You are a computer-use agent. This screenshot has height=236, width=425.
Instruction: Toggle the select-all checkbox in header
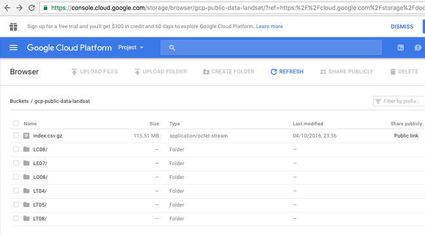(x=16, y=123)
